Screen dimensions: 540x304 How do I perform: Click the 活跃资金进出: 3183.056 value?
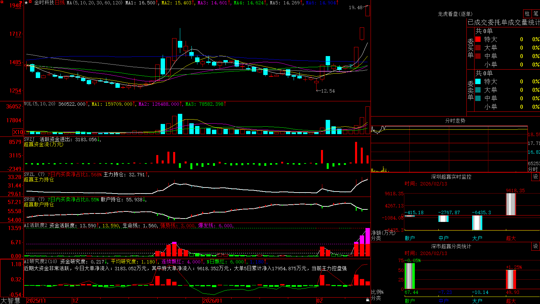68,139
